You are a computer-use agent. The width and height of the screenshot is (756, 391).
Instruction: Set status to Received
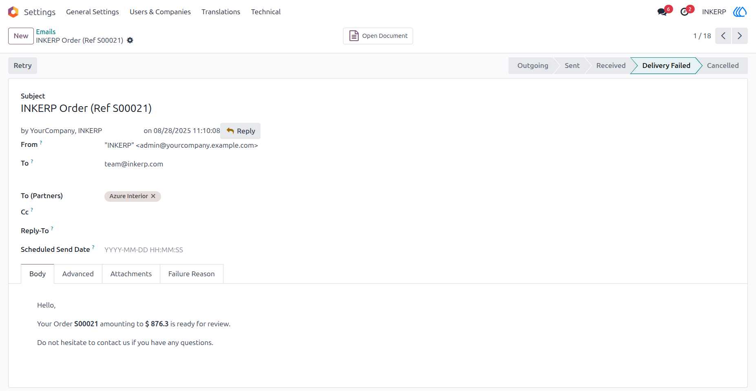tap(610, 66)
